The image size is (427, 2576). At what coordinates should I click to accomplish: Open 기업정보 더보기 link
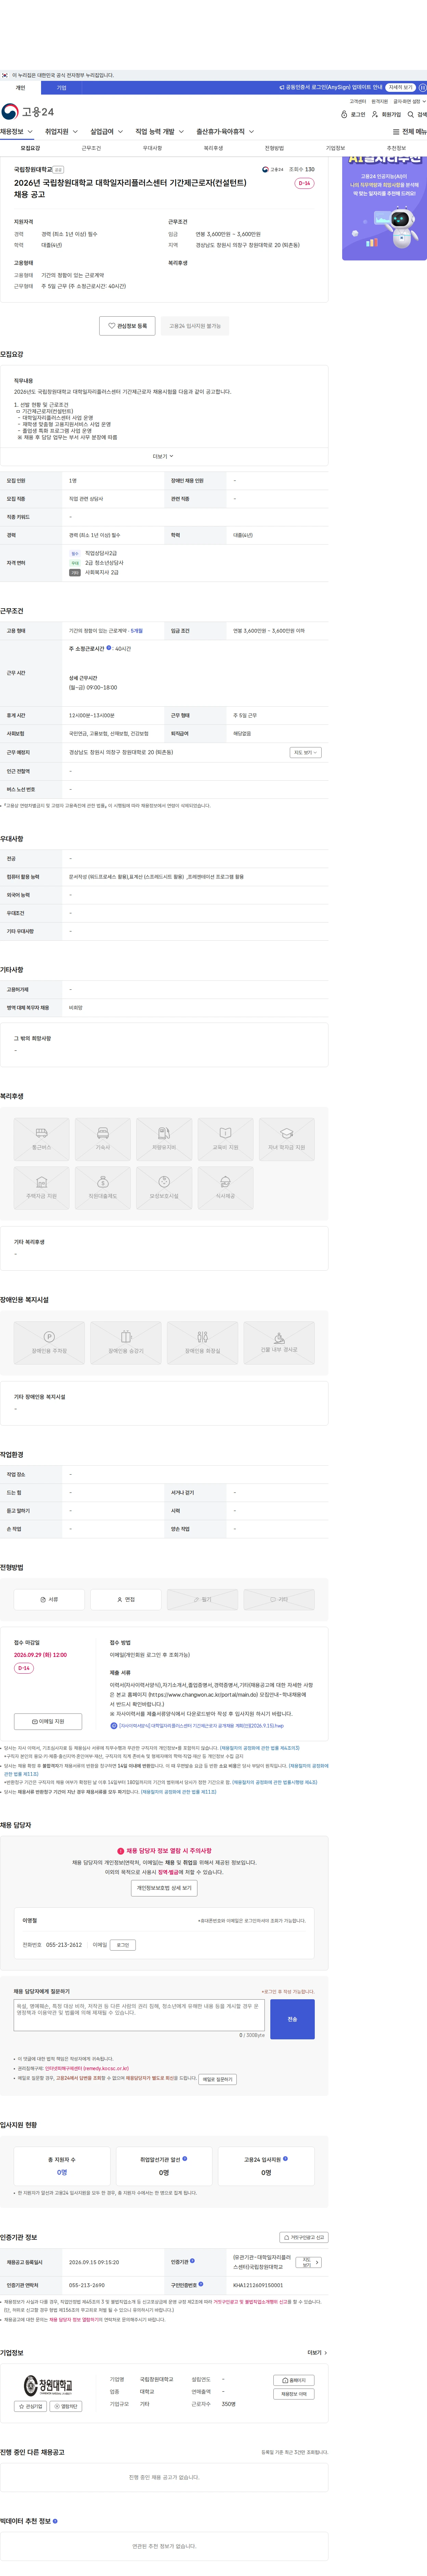point(317,2353)
